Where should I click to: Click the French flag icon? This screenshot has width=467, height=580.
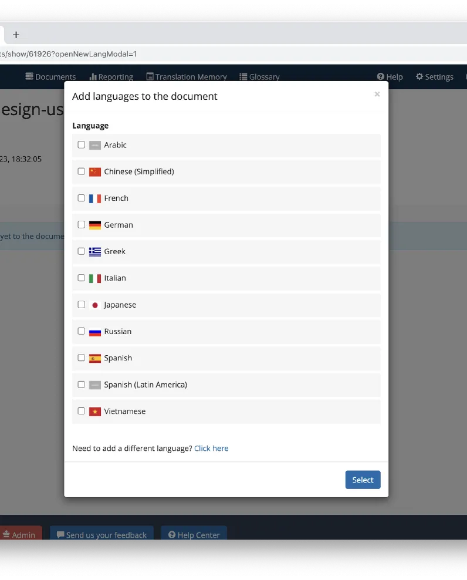[x=95, y=198]
